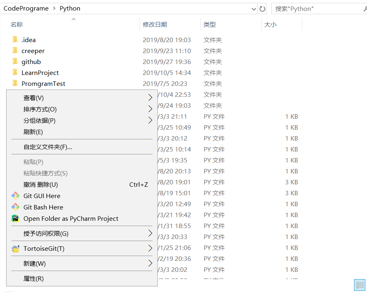The height and width of the screenshot is (301, 367).
Task: Click the github folder icon
Action: [15, 62]
